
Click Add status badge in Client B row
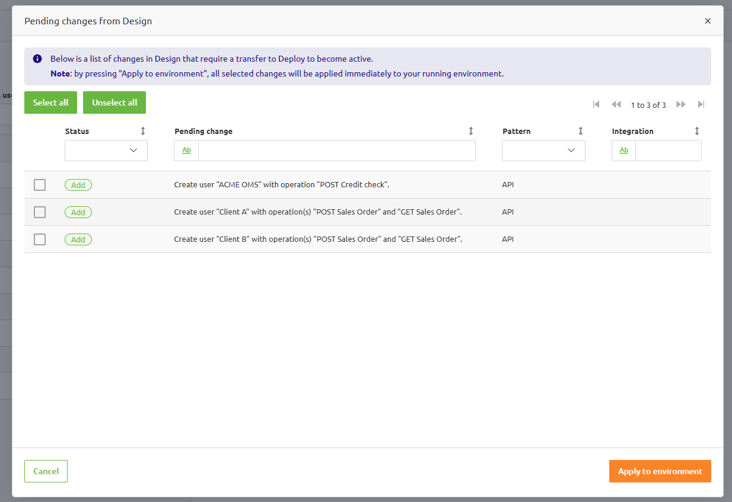[78, 239]
